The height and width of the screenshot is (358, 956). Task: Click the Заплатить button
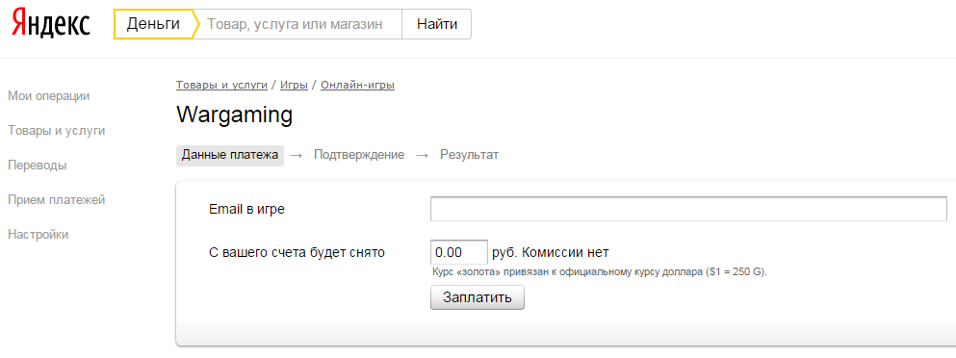coord(478,297)
